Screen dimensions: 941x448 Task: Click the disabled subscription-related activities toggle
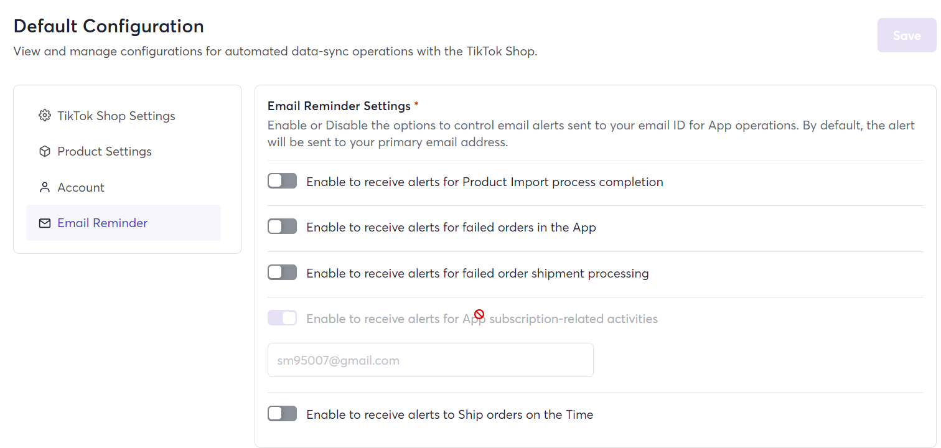pyautogui.click(x=283, y=318)
